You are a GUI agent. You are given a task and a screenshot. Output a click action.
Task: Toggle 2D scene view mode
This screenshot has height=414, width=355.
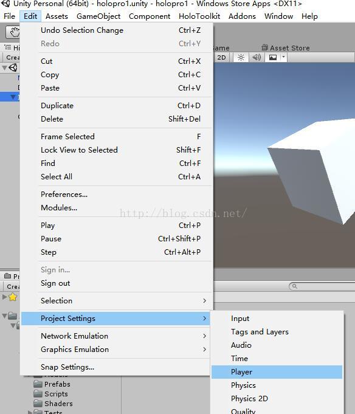[x=221, y=57]
